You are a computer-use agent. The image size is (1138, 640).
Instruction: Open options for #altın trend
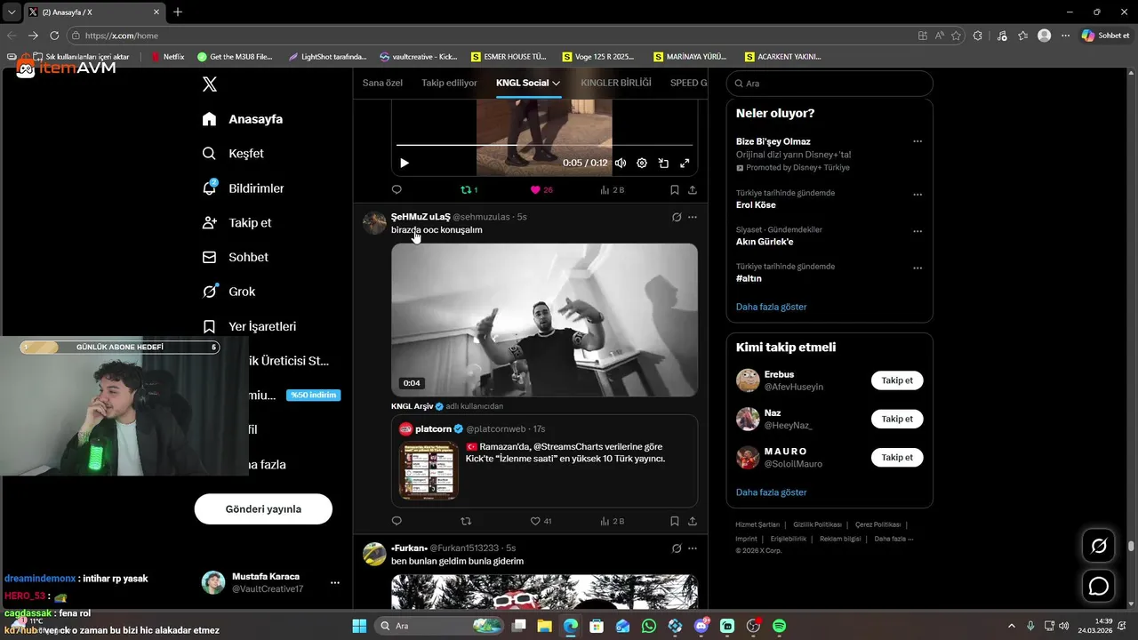click(918, 268)
